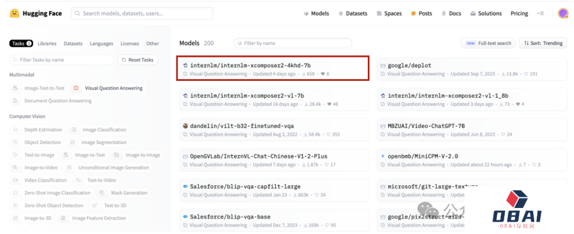Click the Docs icon in navbar
This screenshot has height=234, width=574.
pos(443,14)
